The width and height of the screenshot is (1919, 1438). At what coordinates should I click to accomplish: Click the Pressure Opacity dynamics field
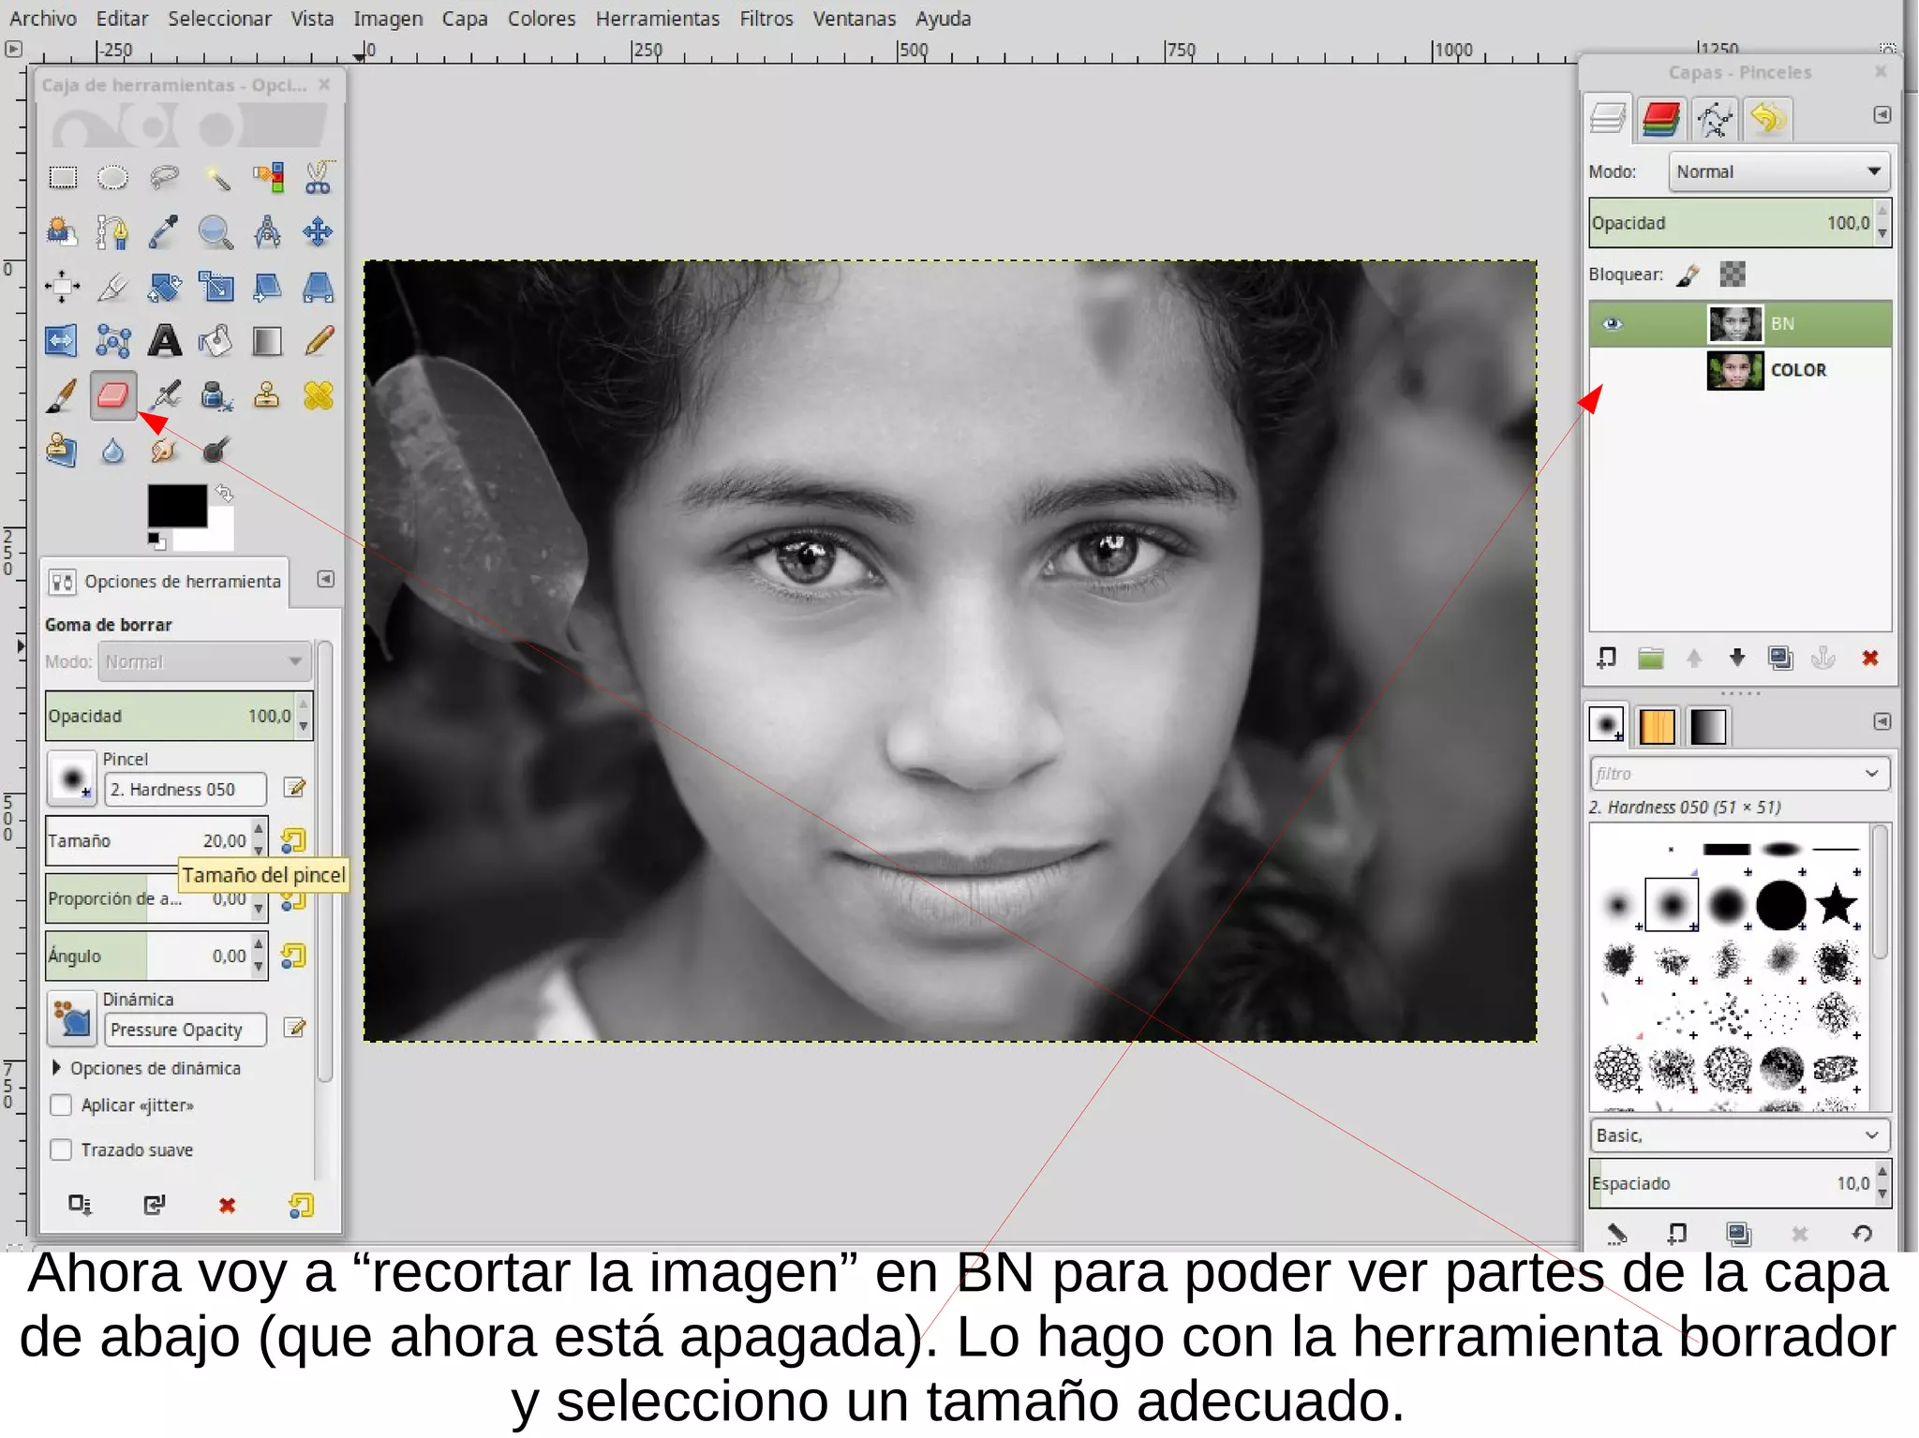click(x=186, y=1030)
